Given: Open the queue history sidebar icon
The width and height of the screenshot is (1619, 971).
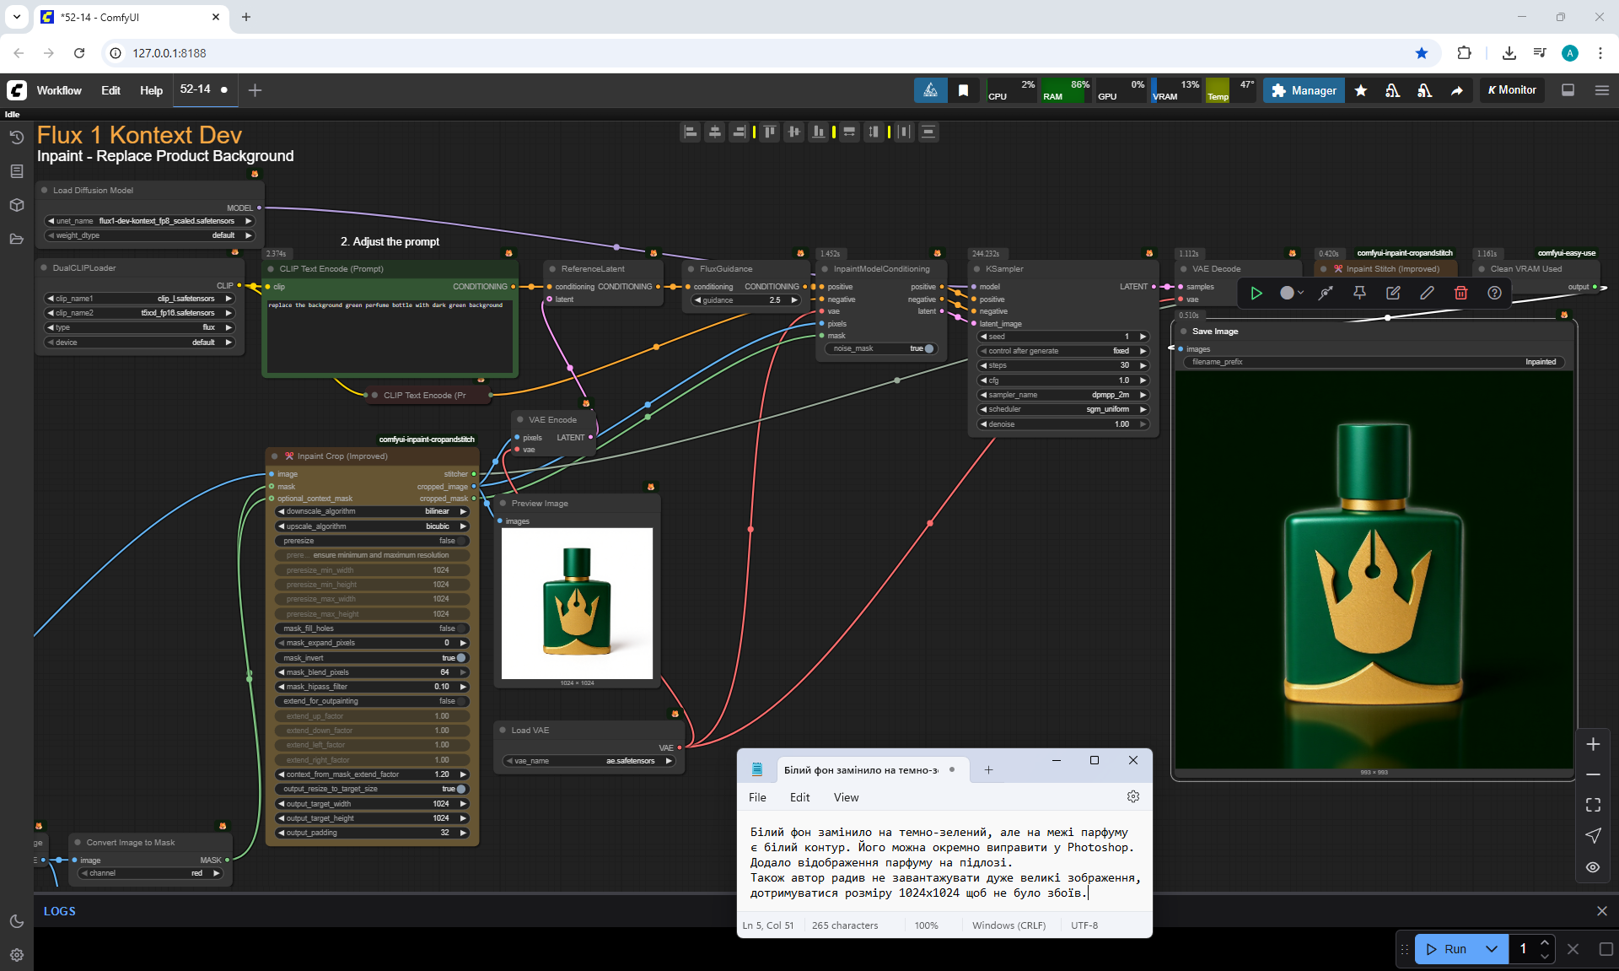Looking at the screenshot, I should click(x=16, y=138).
